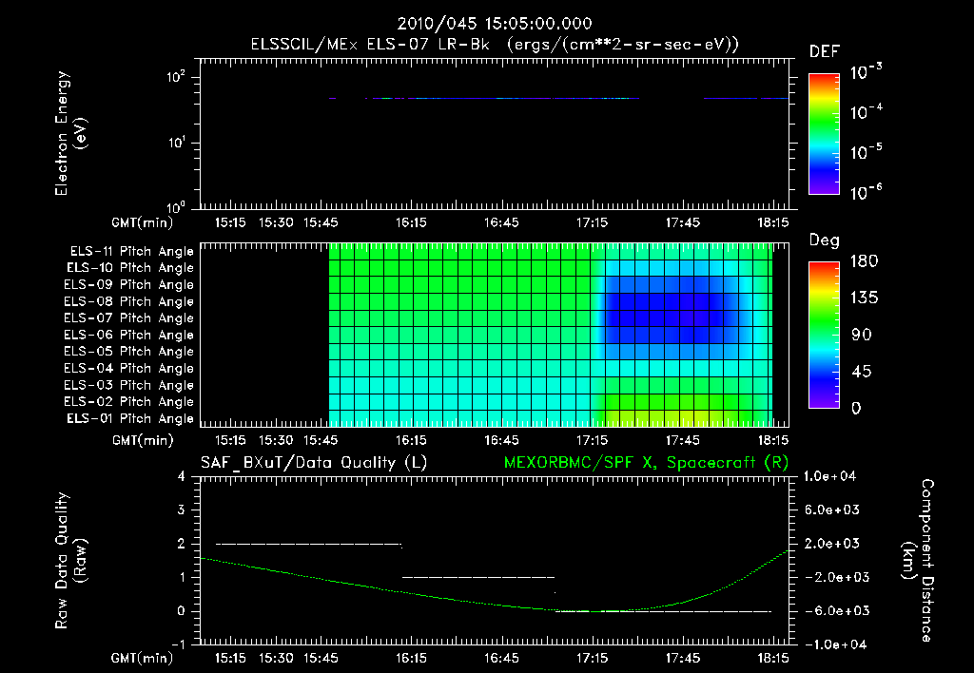Viewport: 974px width, 673px height.
Task: Click the ELS-03 Pitch Angle label
Action: click(x=128, y=385)
